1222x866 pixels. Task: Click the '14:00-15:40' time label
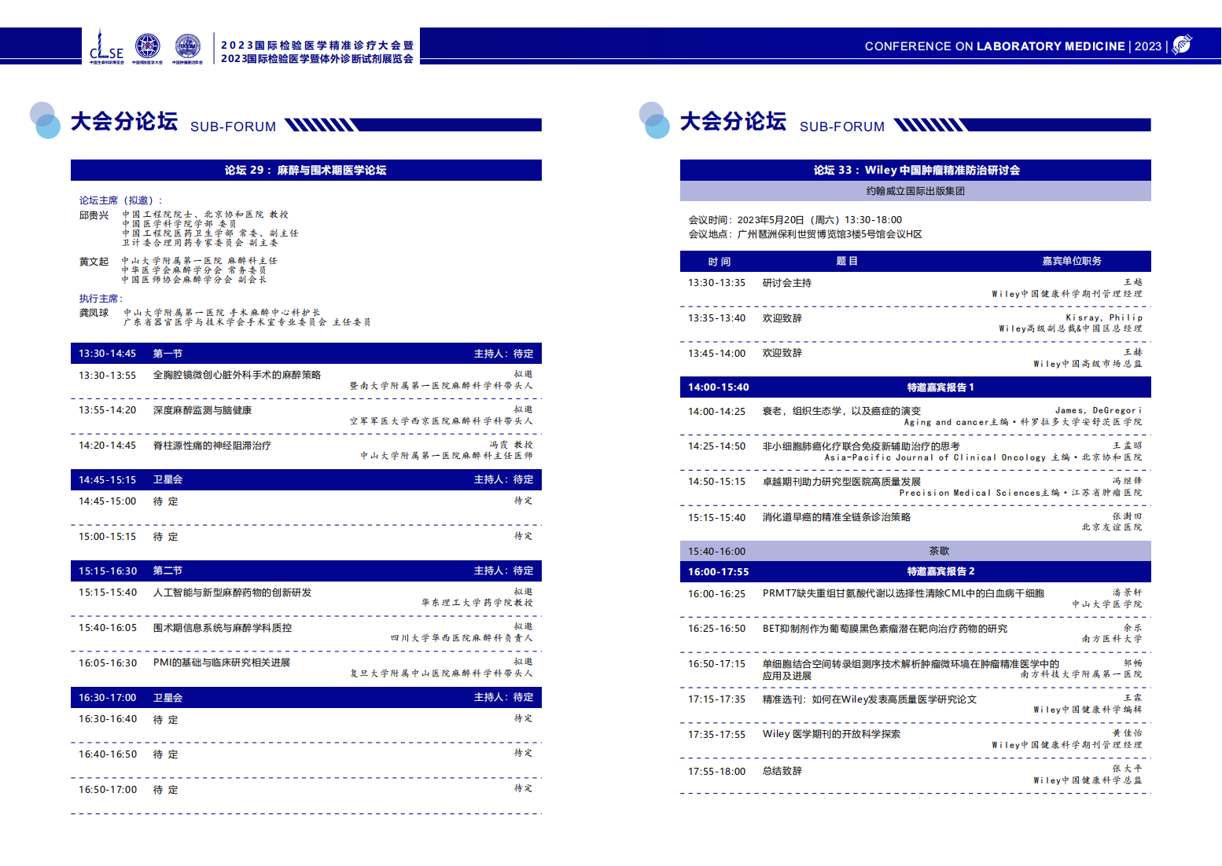point(718,387)
